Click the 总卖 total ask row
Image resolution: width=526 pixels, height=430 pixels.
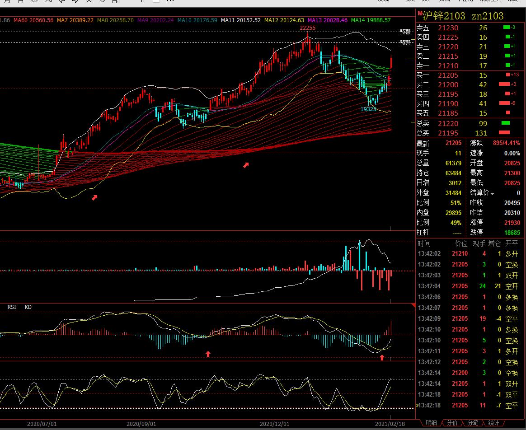(470, 123)
